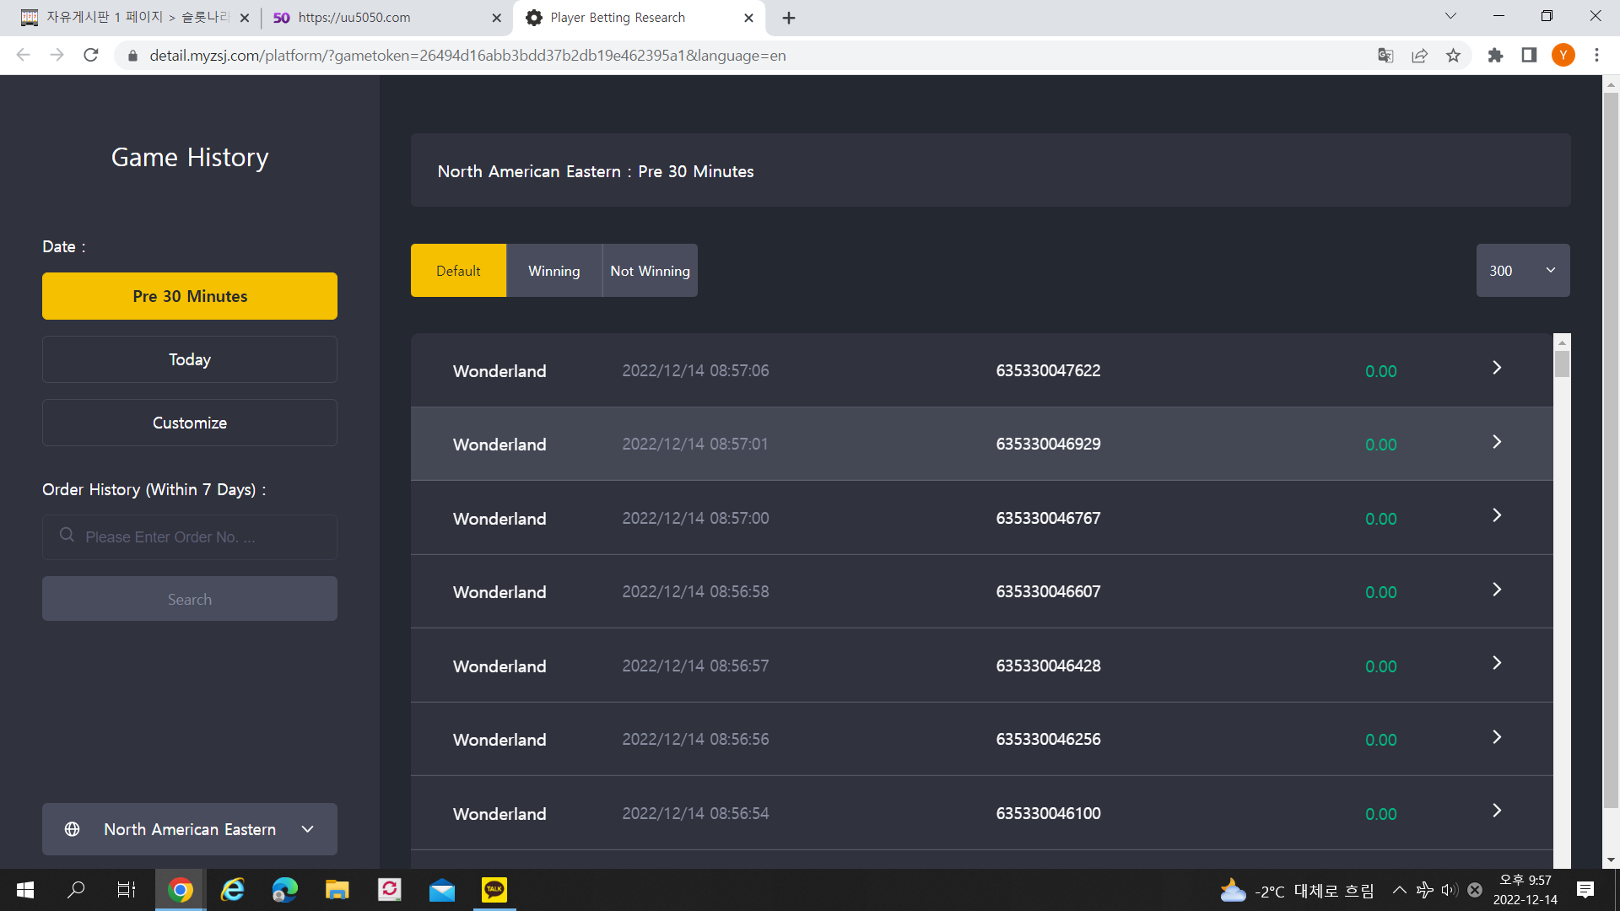Open Task View on taskbar

click(127, 890)
